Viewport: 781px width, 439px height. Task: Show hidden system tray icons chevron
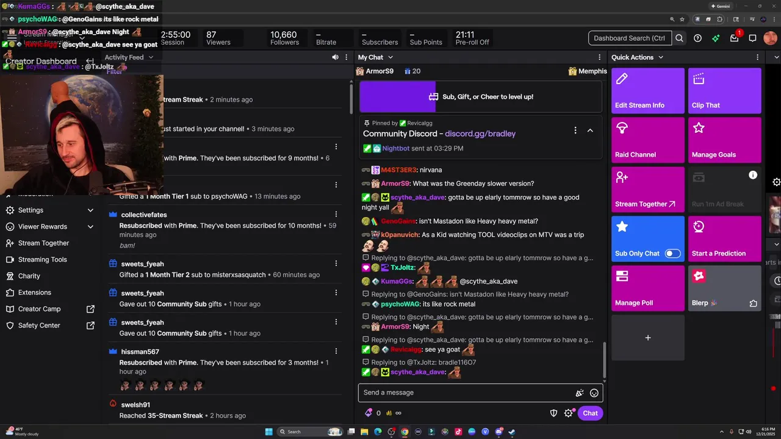721,432
